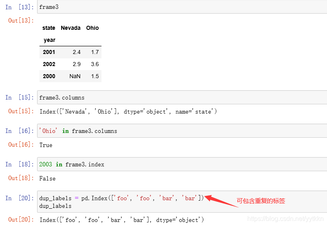Click the 3.6 value in row 2002
Image resolution: width=327 pixels, height=226 pixels.
click(x=95, y=64)
